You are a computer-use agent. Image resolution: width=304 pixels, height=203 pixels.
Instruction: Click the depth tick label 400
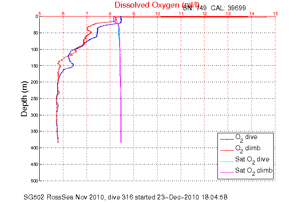[34, 148]
